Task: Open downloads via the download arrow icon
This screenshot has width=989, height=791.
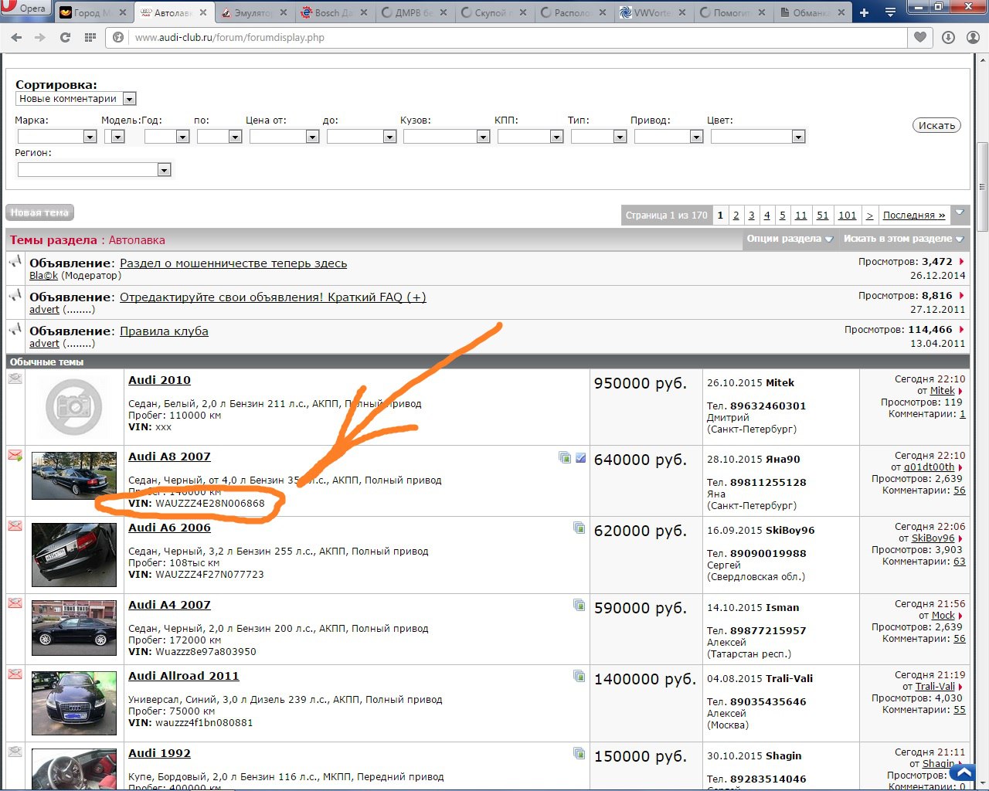Action: tap(948, 37)
